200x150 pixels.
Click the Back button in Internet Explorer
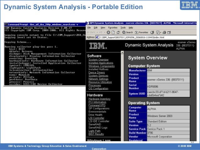point(91,33)
